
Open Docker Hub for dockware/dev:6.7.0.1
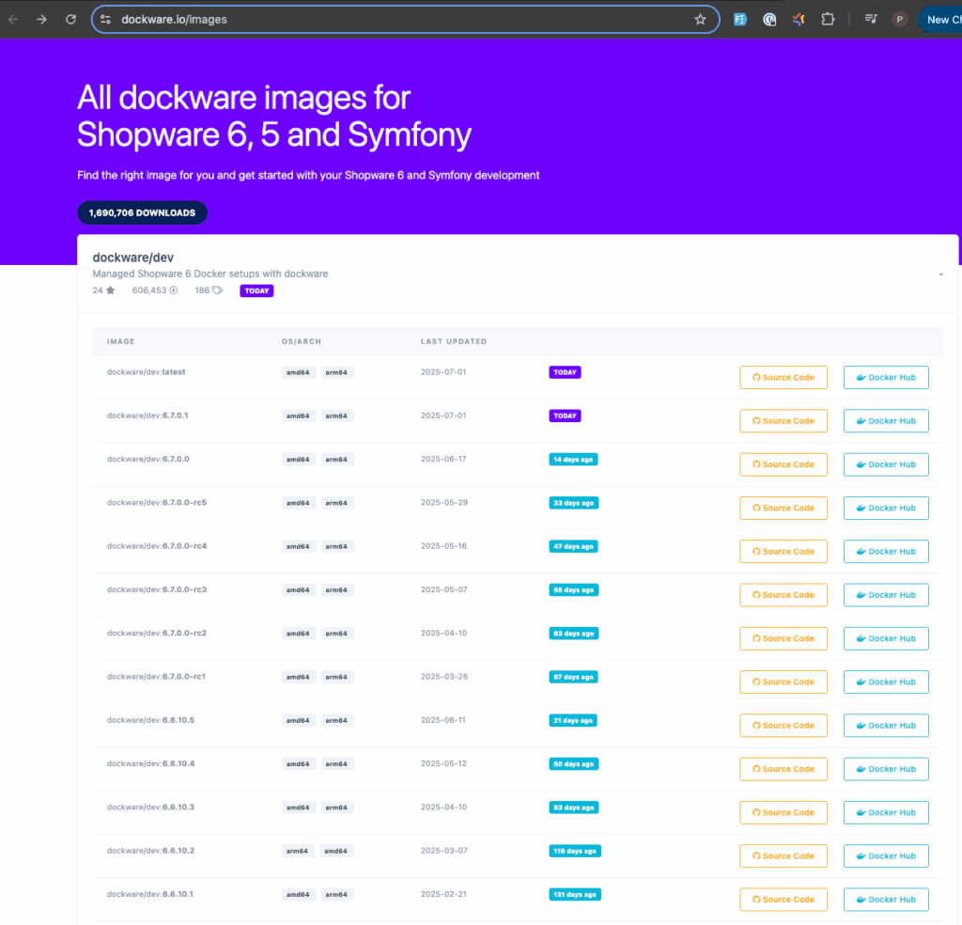click(886, 421)
